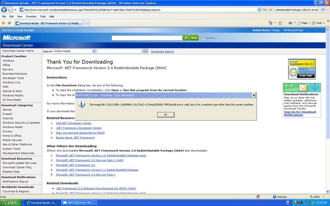This screenshot has width=330, height=206.
Task: Click the network computer tray icon
Action: pos(309,203)
